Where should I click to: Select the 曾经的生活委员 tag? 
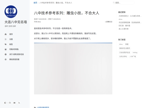[125, 48]
